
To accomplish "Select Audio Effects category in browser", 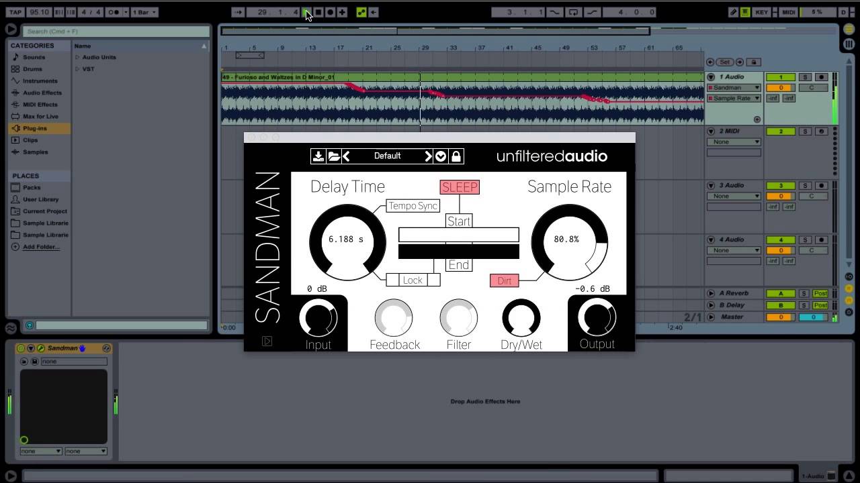I will click(x=42, y=93).
